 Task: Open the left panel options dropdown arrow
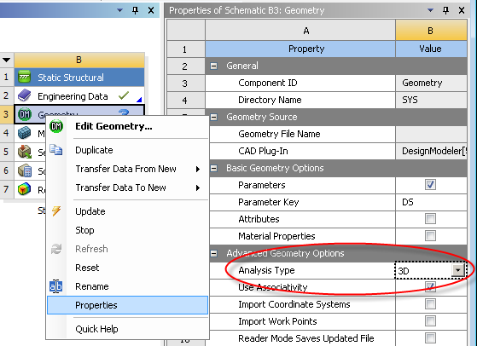point(119,10)
